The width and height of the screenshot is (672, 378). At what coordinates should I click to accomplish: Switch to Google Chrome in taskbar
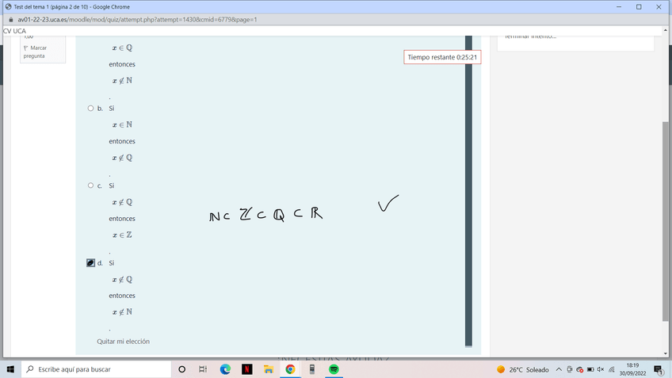point(290,369)
